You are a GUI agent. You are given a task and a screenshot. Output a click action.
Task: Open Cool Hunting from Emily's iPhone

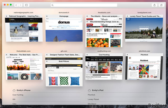18,95
